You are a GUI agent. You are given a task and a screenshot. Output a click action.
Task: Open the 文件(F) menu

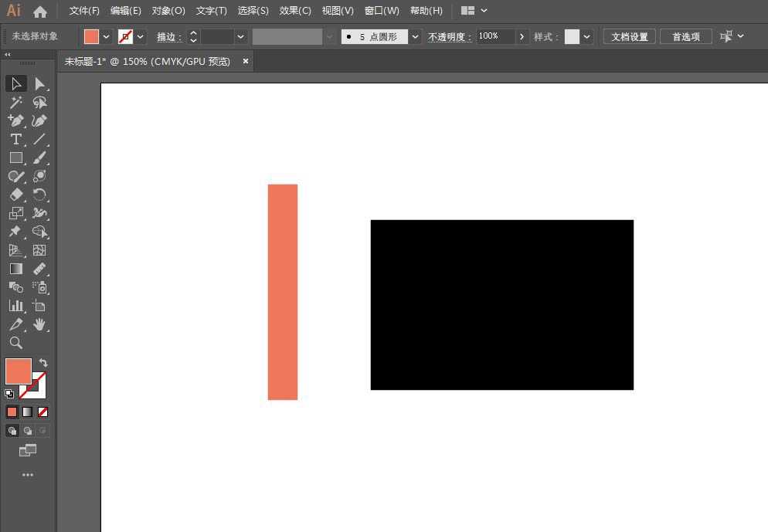click(x=84, y=11)
